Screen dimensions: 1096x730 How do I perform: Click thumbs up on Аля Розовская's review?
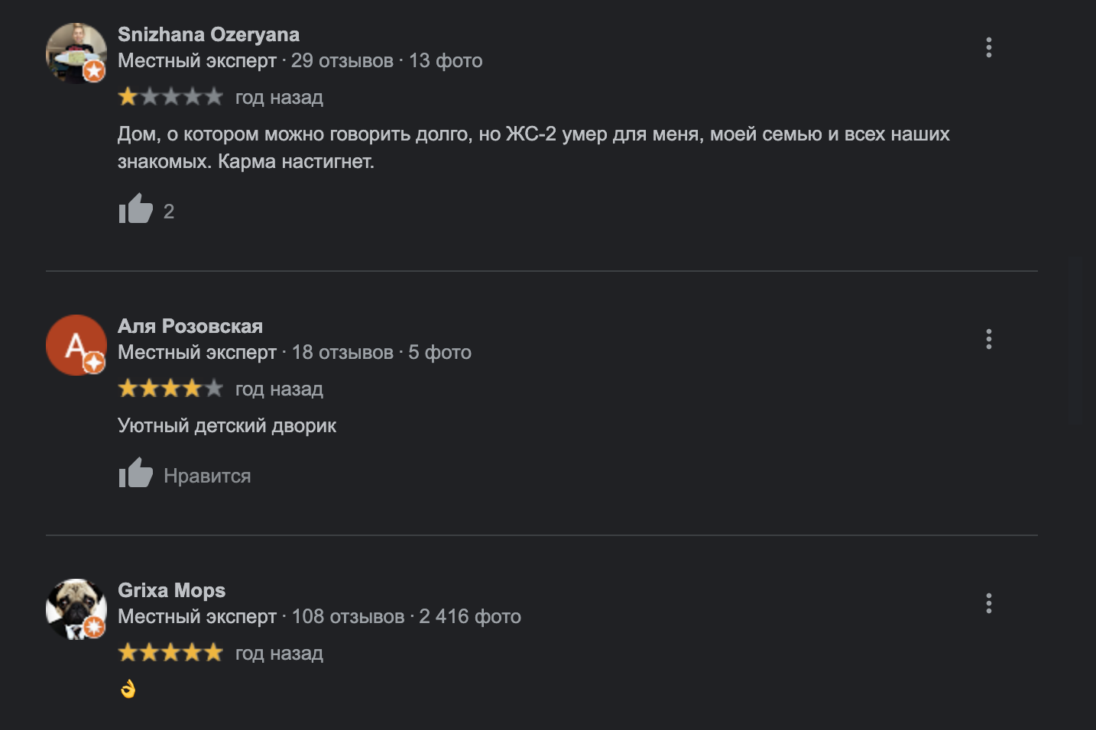pyautogui.click(x=136, y=473)
